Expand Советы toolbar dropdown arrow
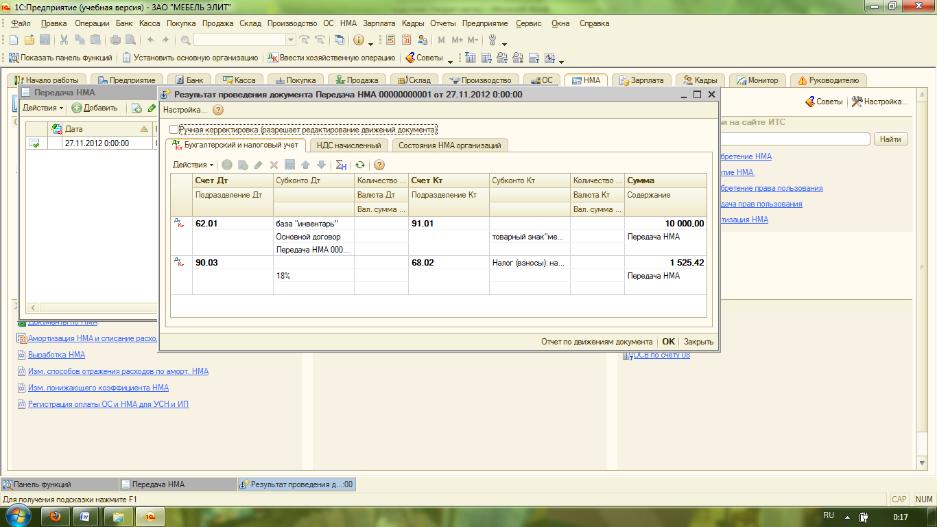Screen dimensions: 937x527 pyautogui.click(x=451, y=60)
